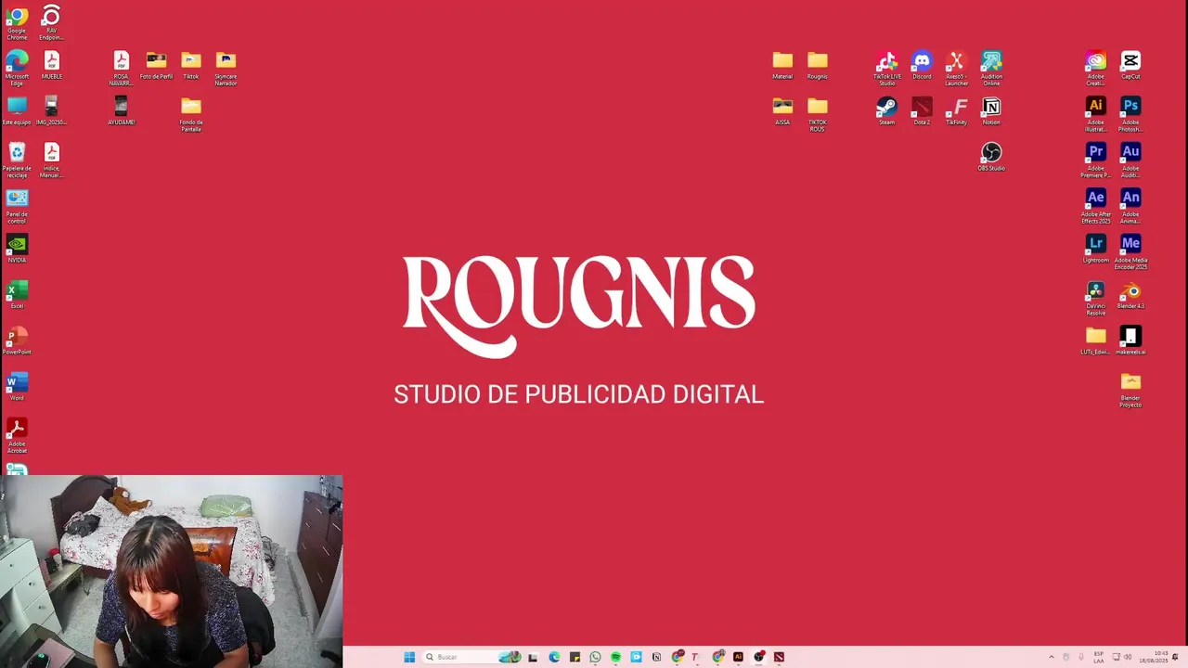Image resolution: width=1188 pixels, height=668 pixels.
Task: Open the Windows Start menu
Action: 409,657
